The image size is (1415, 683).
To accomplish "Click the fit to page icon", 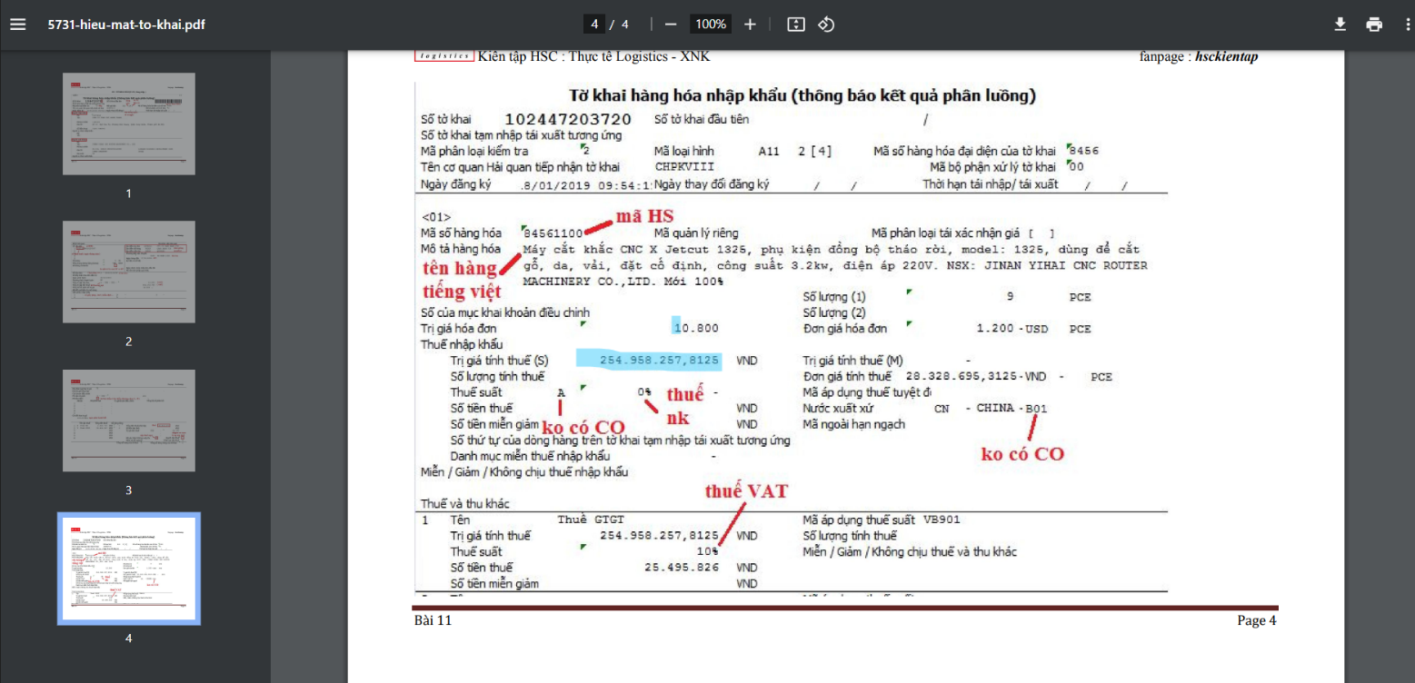I will [x=796, y=25].
